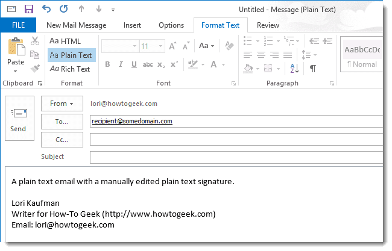Image resolution: width=392 pixels, height=251 pixels.
Task: Click the Paste clipboard icon
Action: coord(16,47)
